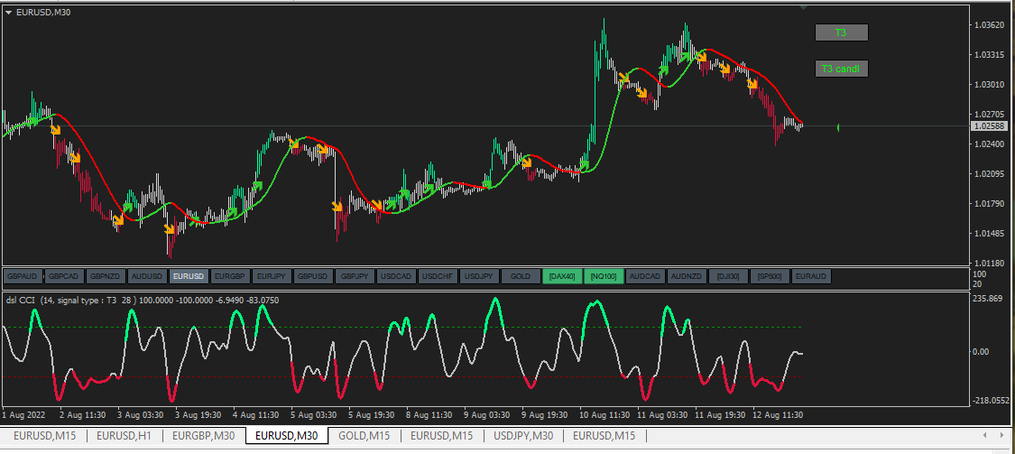1015x454 pixels.
Task: Click the highlighted EURUSD symbol button
Action: 189,276
